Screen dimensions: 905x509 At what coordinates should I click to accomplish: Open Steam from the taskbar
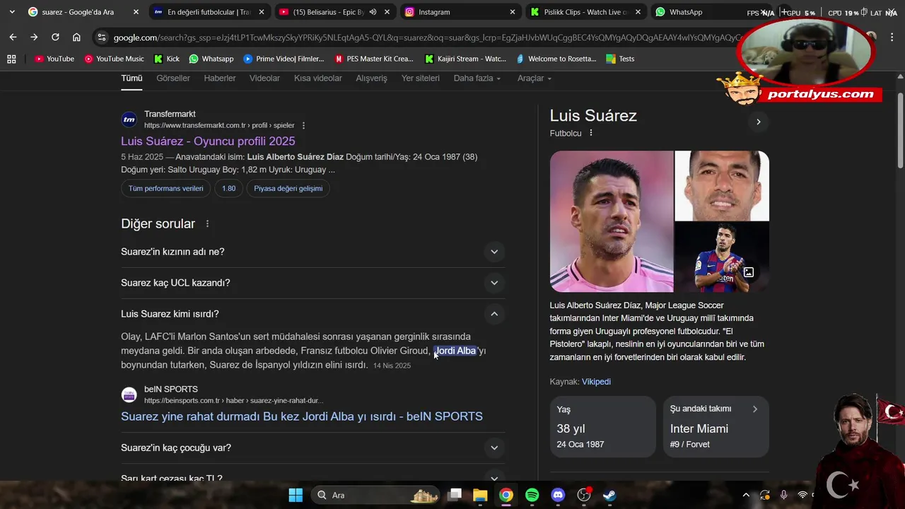609,495
